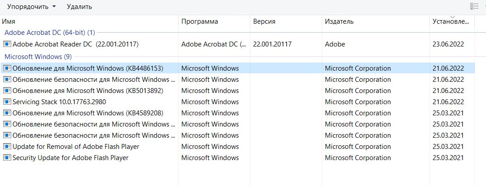Click version 22.001.20117 in the Adobe row
Screen dimensions: 486x186
click(272, 44)
